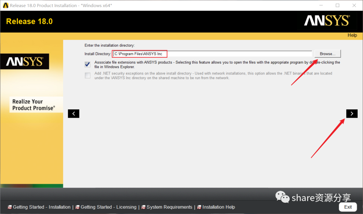
Task: Click 'Release 18.0' header text
Action: (29, 21)
